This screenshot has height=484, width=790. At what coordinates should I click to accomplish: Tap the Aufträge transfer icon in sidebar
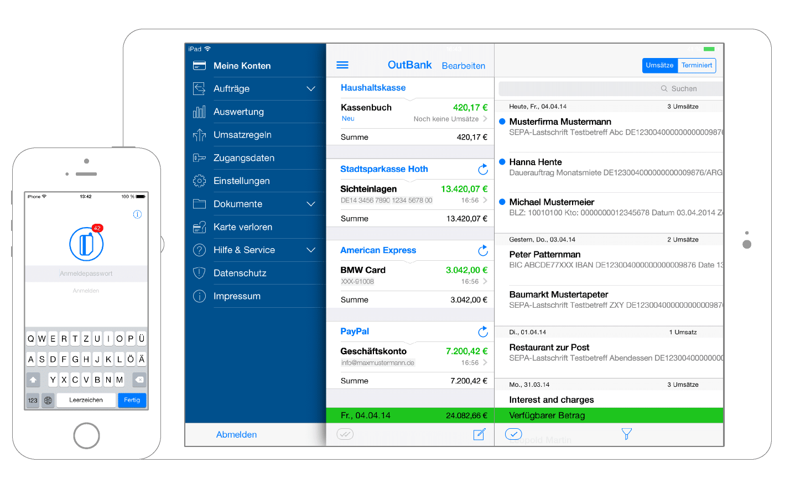coord(199,88)
